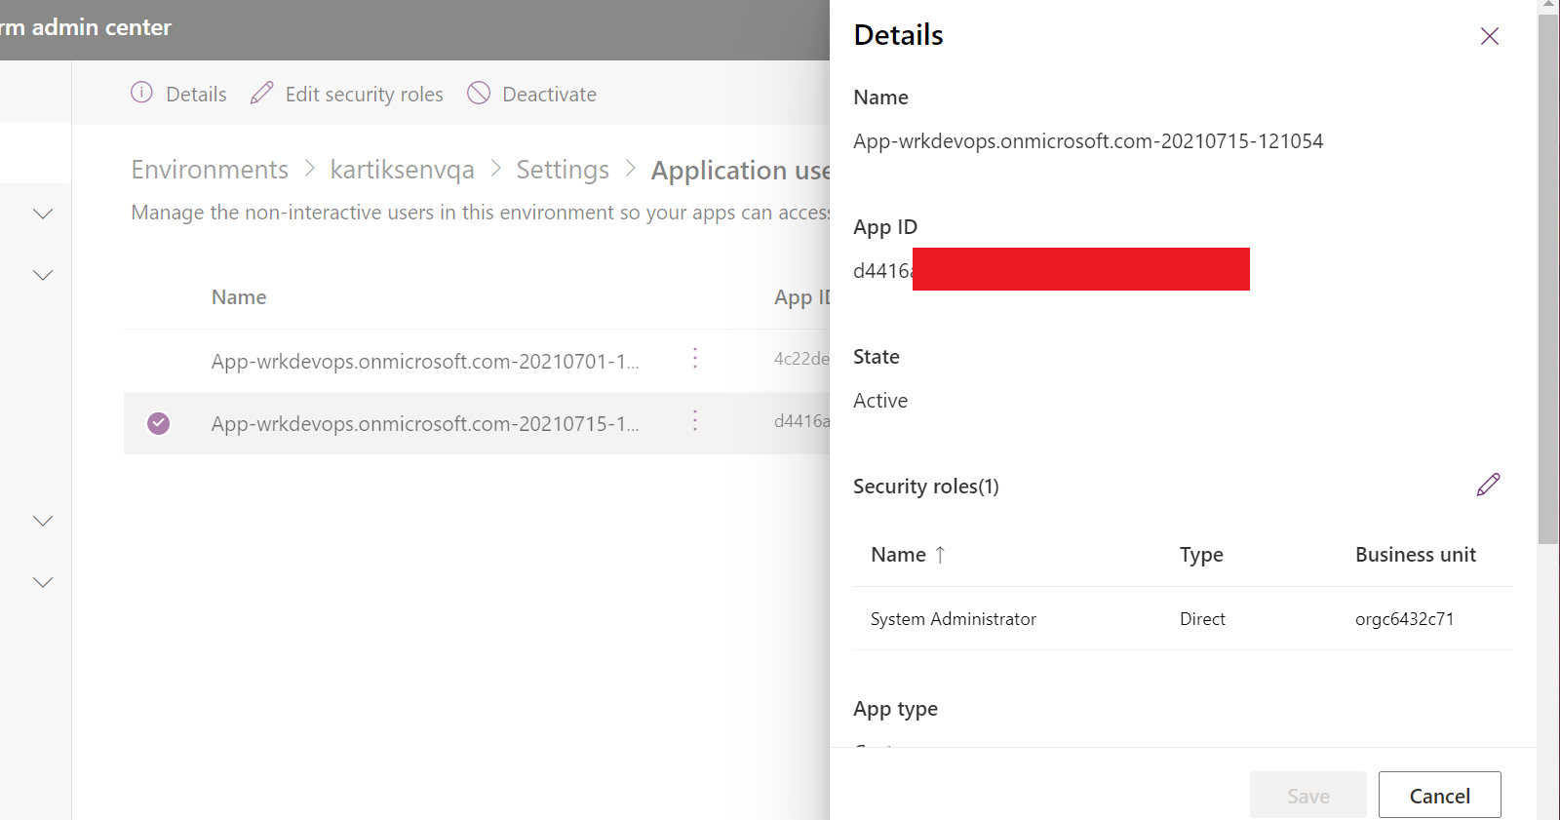This screenshot has width=1560, height=820.
Task: Click the Details info icon in toolbar
Action: (x=142, y=94)
